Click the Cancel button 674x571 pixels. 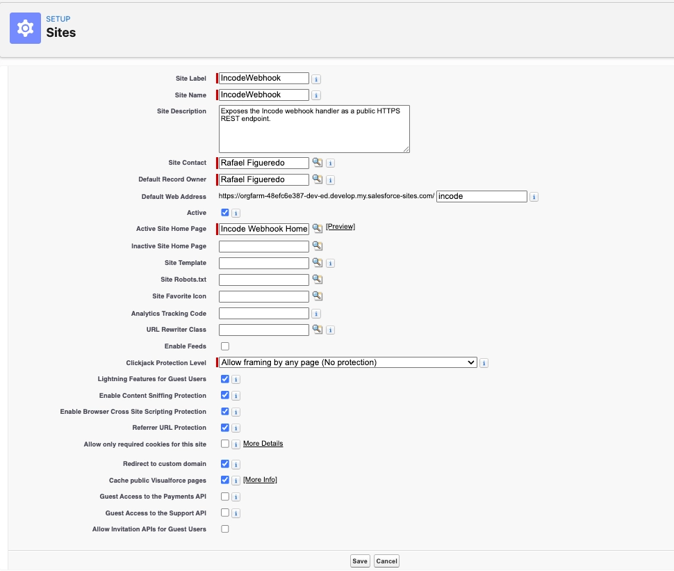386,561
